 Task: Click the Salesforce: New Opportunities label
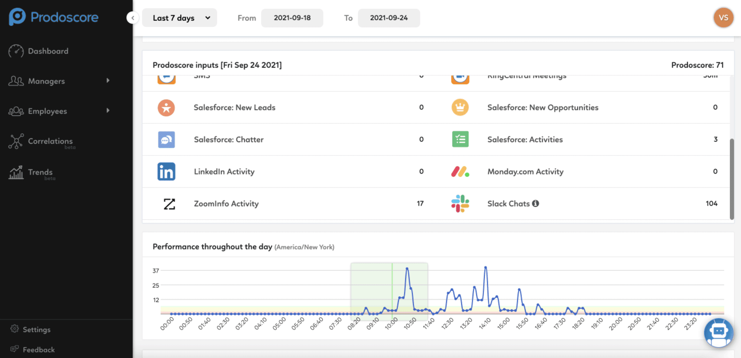543,107
